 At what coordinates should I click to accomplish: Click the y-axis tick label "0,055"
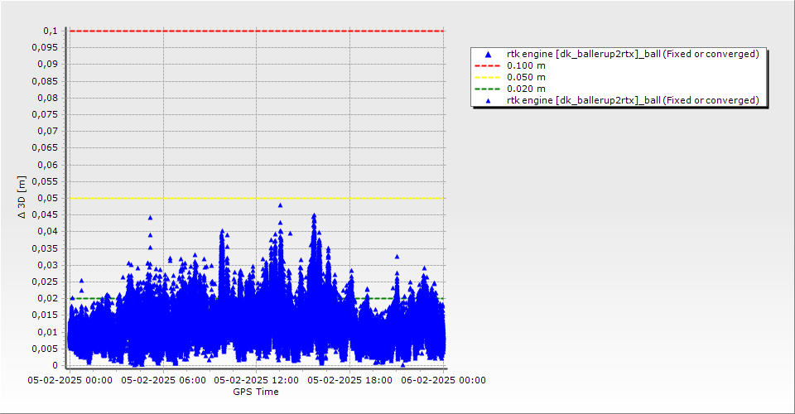[45, 181]
